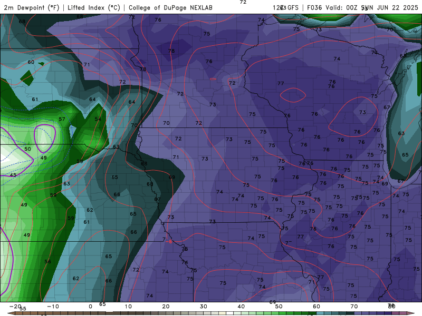
Task: Click the '57' dewpoint value on the map
Action: 62,119
